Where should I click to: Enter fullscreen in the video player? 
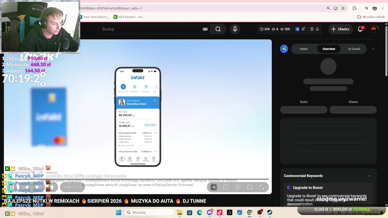[262, 187]
